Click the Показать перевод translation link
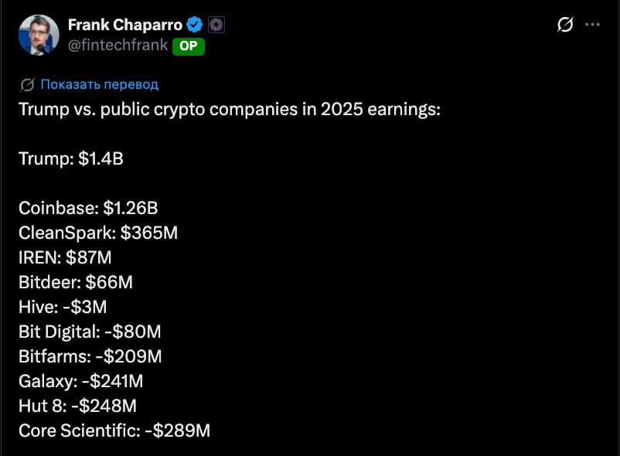Image resolution: width=620 pixels, height=456 pixels. (x=100, y=84)
